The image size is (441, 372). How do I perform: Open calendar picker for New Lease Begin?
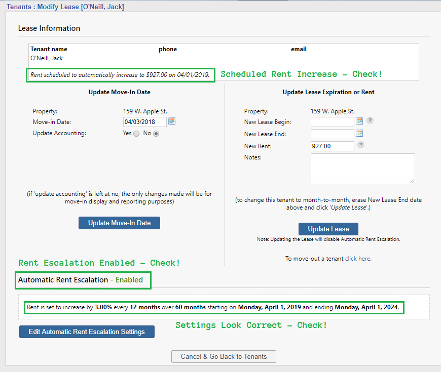[x=359, y=121]
